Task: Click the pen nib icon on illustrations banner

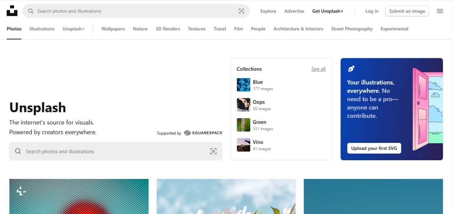Action: [x=351, y=69]
